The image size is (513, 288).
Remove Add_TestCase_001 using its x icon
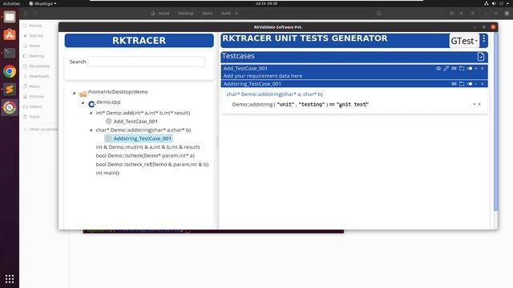pyautogui.click(x=483, y=68)
